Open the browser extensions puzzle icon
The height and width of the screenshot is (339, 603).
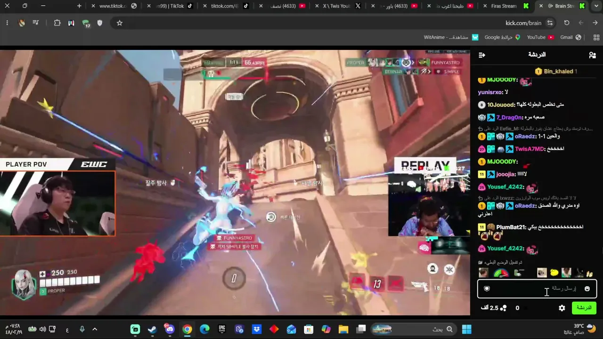pos(57,23)
